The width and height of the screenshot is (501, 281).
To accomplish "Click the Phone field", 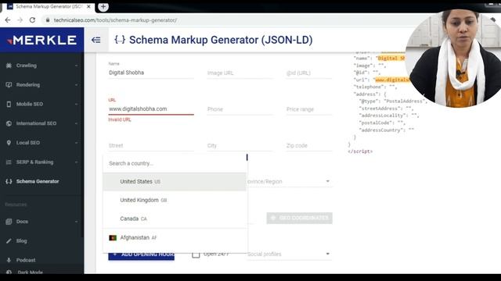I will pyautogui.click(x=240, y=109).
